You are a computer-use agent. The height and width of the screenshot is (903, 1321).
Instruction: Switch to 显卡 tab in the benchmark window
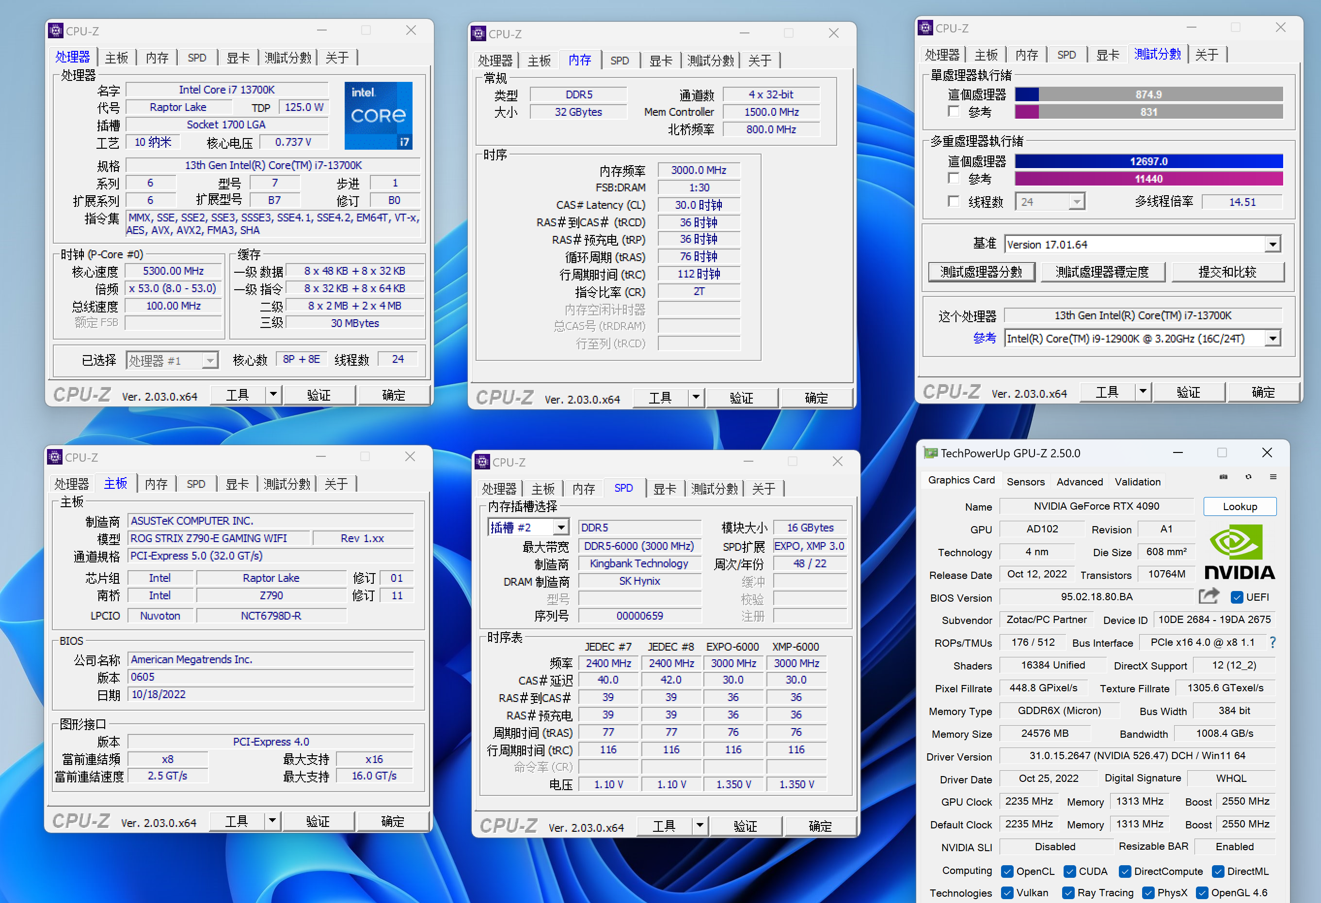[1107, 55]
